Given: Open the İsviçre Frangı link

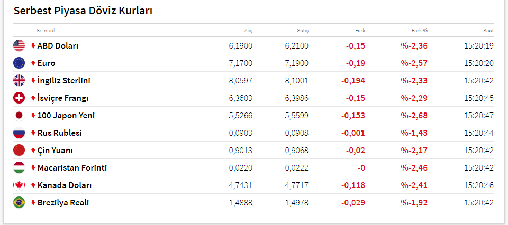Looking at the screenshot, I should point(62,98).
